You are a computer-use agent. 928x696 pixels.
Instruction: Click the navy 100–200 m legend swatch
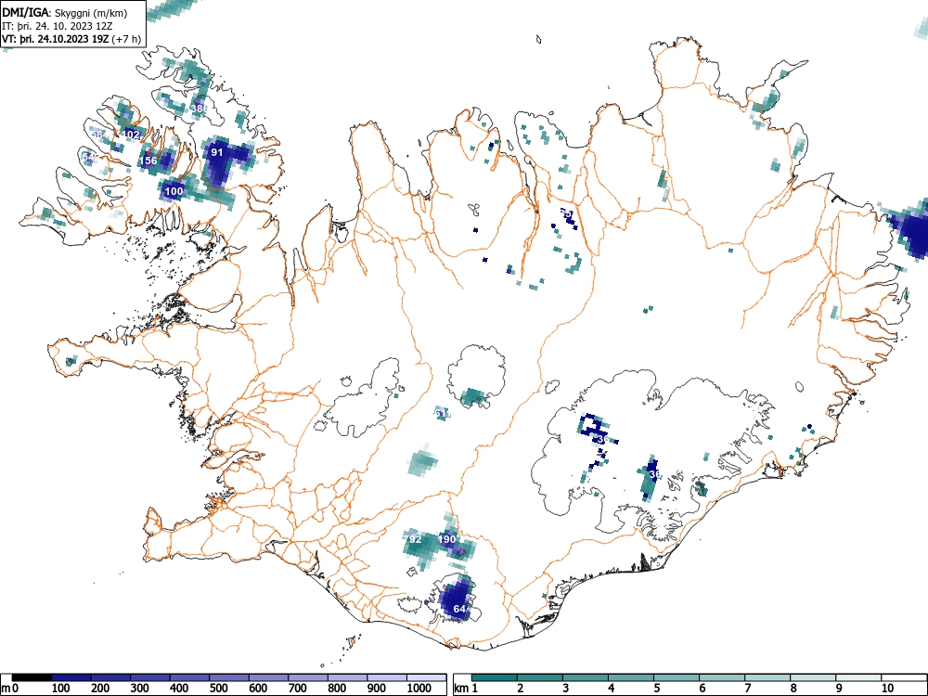coord(71,677)
